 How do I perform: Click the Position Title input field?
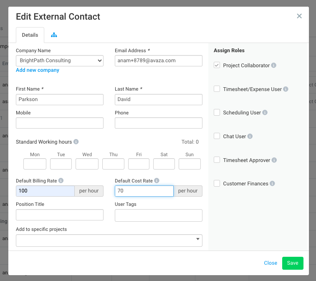60,215
